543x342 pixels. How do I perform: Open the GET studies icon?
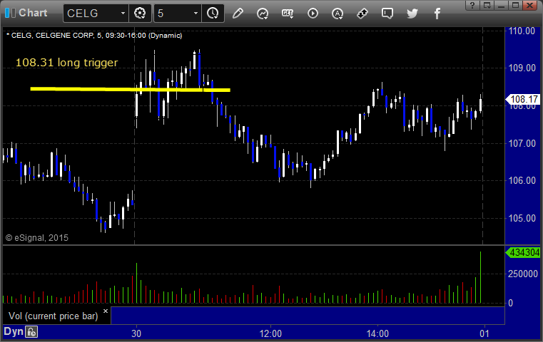288,14
